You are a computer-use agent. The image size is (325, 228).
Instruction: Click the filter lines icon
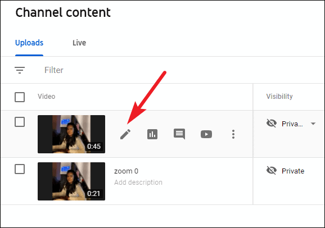point(20,70)
